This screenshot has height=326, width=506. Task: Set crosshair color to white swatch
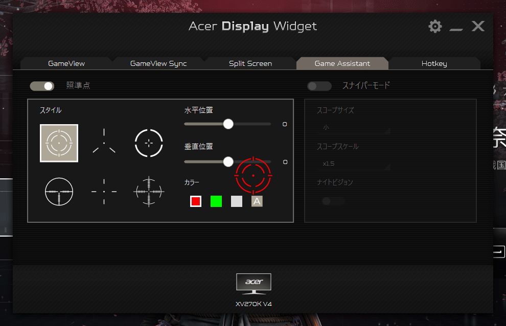[237, 201]
